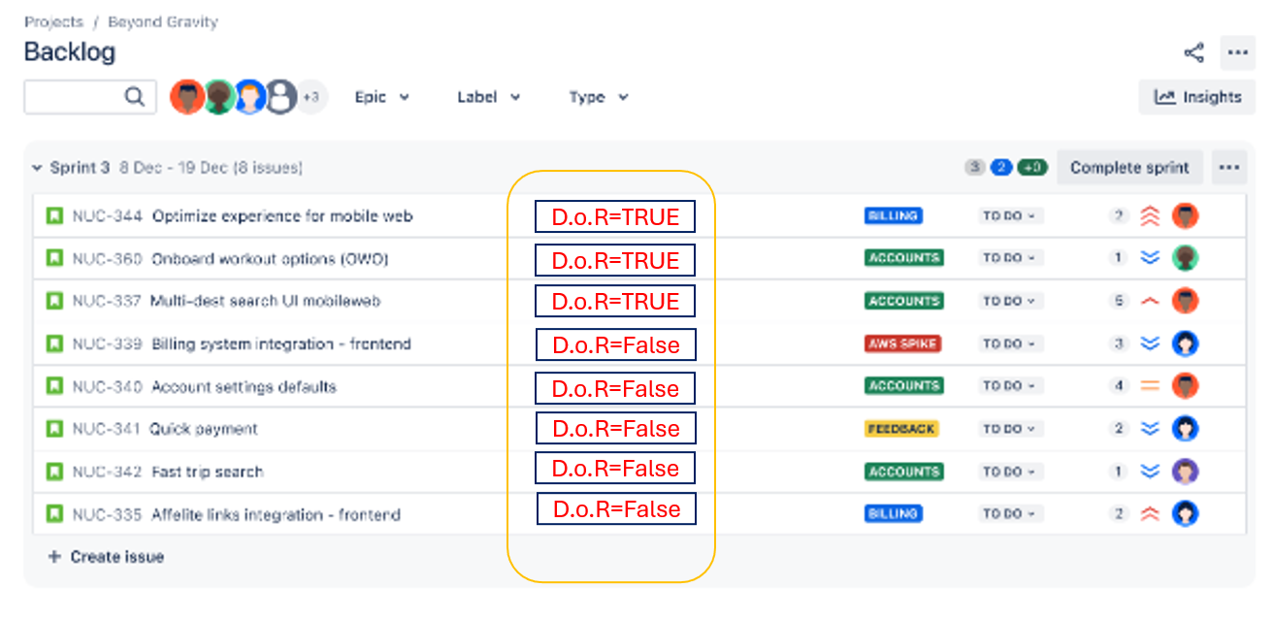
Task: Filter by the green avatar in the filter bar
Action: 218,97
